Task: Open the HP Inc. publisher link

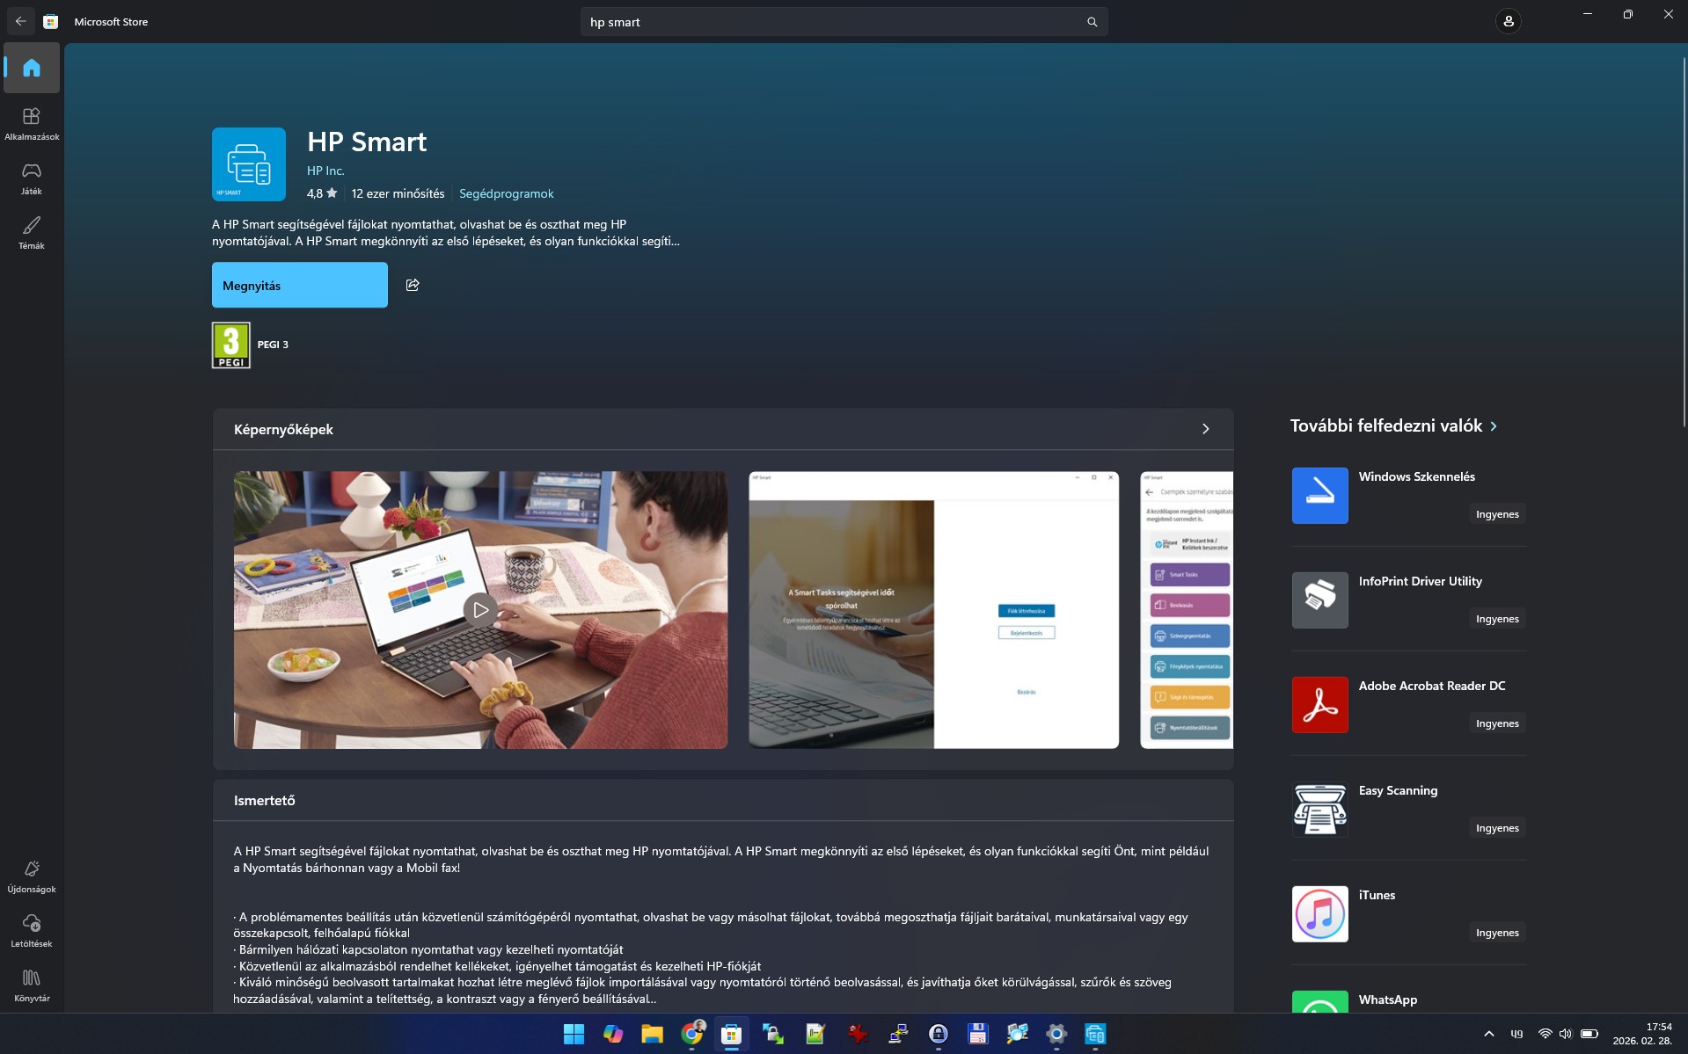Action: (325, 171)
